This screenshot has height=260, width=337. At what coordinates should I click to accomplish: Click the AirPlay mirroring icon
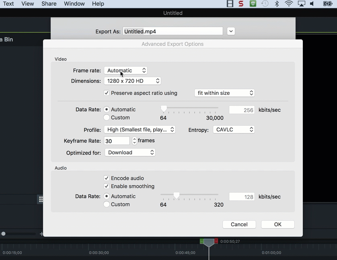(x=302, y=4)
